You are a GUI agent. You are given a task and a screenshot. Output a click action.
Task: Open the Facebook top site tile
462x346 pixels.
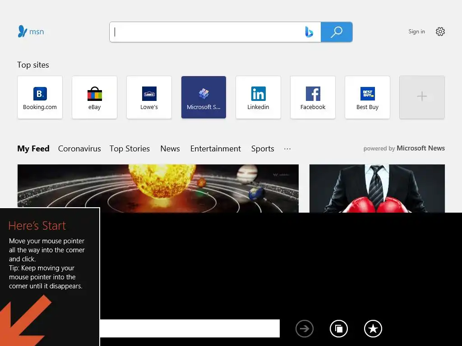coord(313,97)
